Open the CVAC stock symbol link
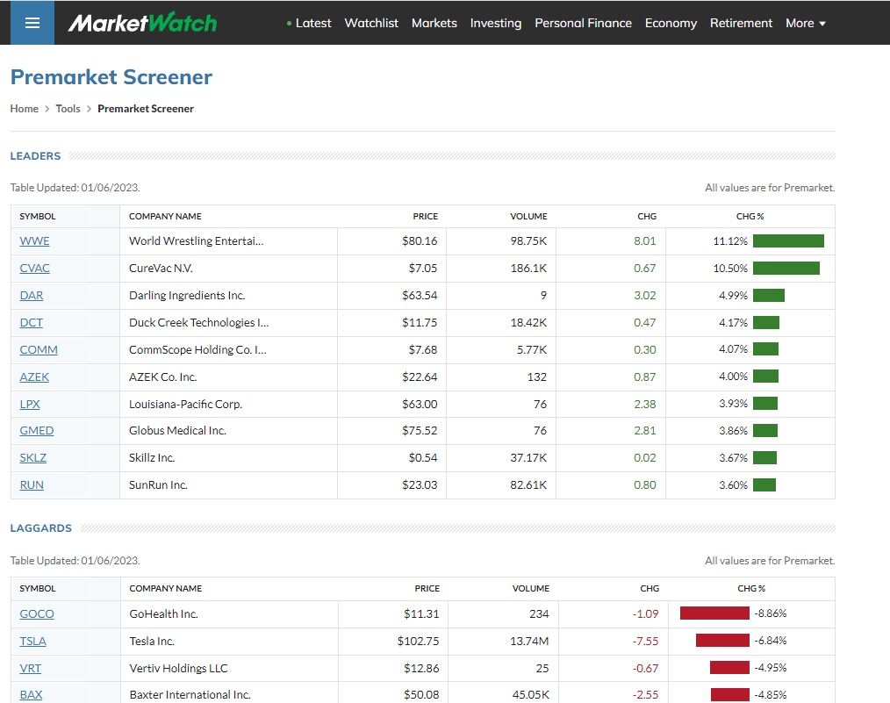The height and width of the screenshot is (703, 890). (x=34, y=268)
